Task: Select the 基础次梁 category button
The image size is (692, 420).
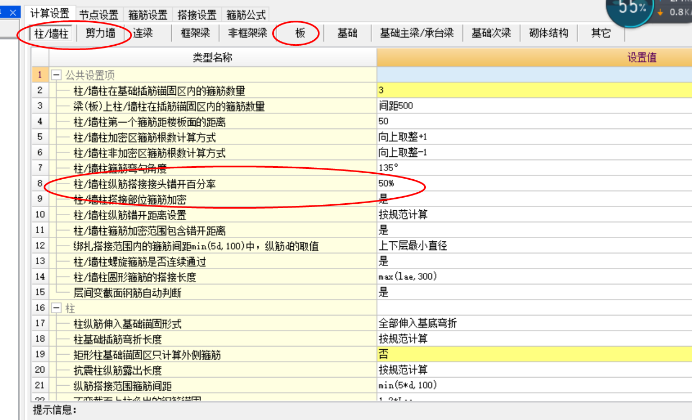Action: (x=491, y=33)
